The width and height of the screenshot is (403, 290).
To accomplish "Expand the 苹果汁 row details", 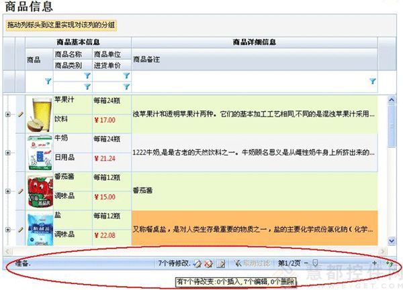I will click(8, 115).
